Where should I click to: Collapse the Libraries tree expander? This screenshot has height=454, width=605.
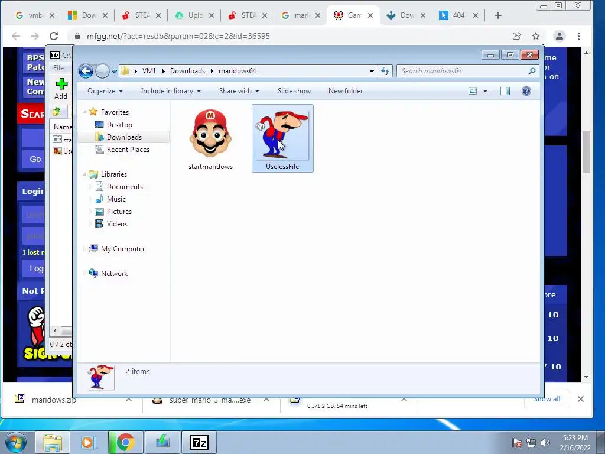coord(84,174)
